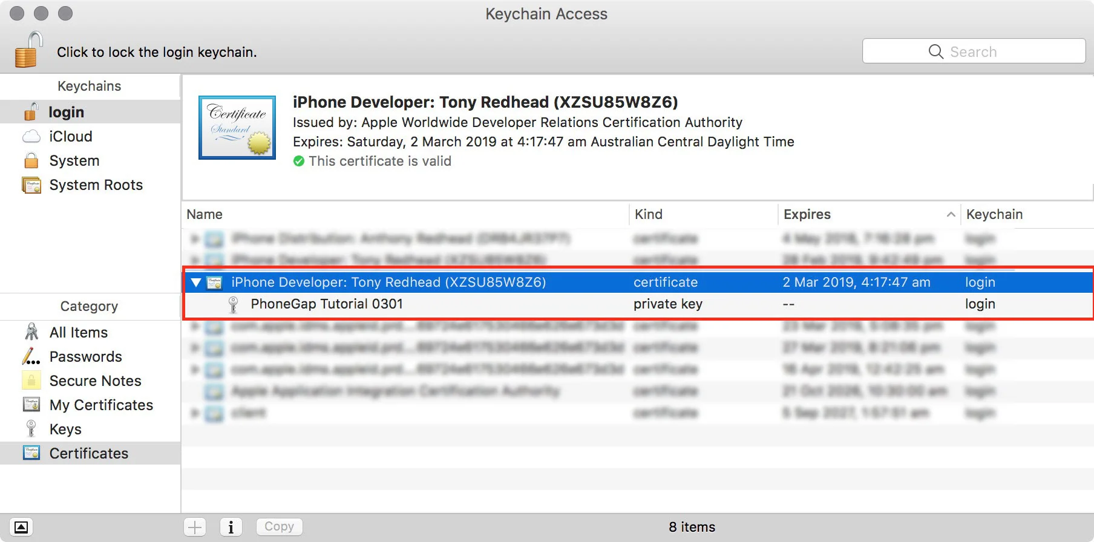The width and height of the screenshot is (1094, 542).
Task: Click the Keys icon in Category
Action: pyautogui.click(x=31, y=428)
